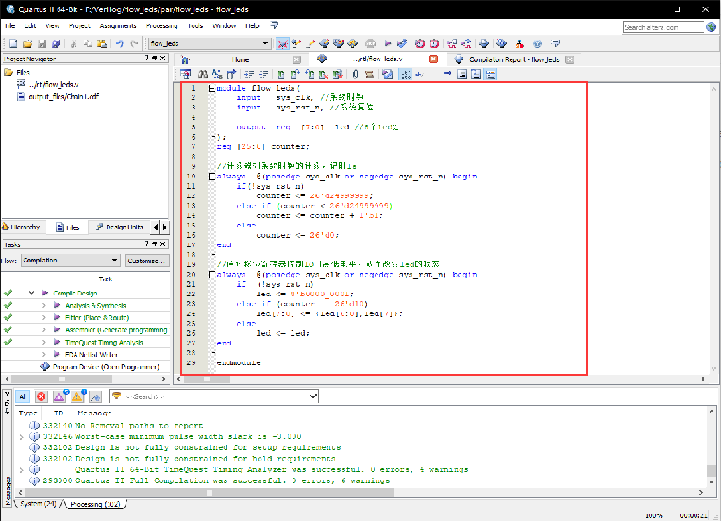Expand the Fitter (Place & Route) task
The width and height of the screenshot is (721, 522).
point(44,318)
